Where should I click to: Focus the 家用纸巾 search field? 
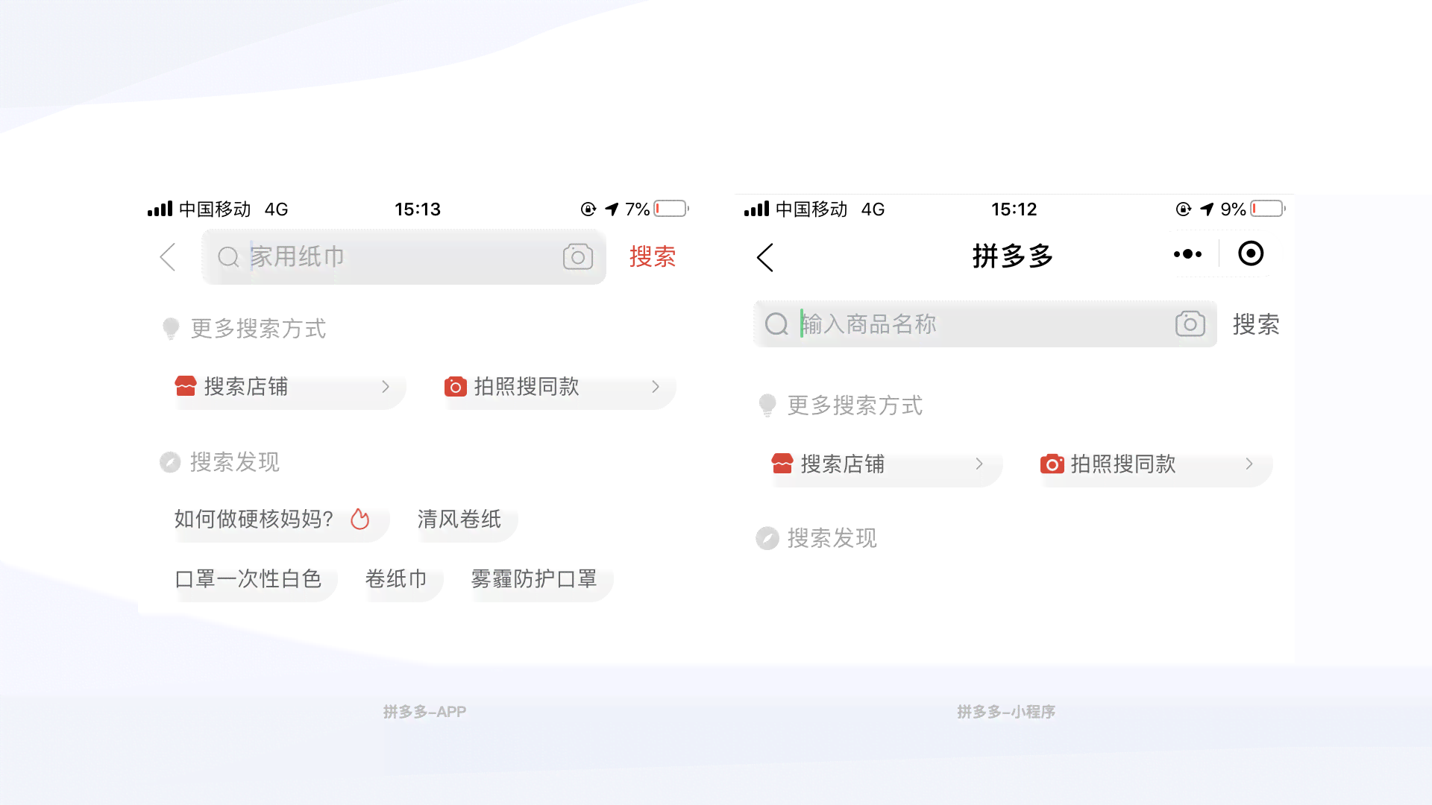pyautogui.click(x=403, y=256)
